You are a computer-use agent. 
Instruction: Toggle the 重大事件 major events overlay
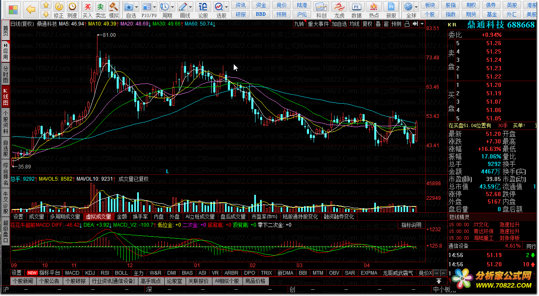pyautogui.click(x=319, y=24)
